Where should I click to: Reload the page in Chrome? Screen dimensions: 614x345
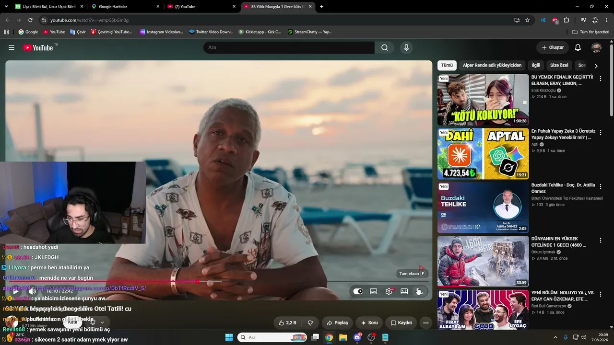[x=30, y=20]
